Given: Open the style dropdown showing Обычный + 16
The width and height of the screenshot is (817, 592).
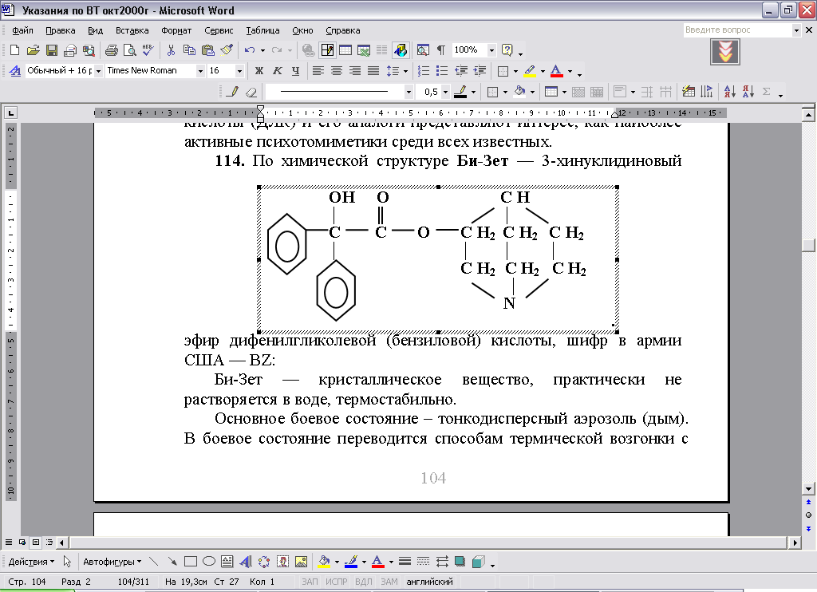Looking at the screenshot, I should (98, 71).
